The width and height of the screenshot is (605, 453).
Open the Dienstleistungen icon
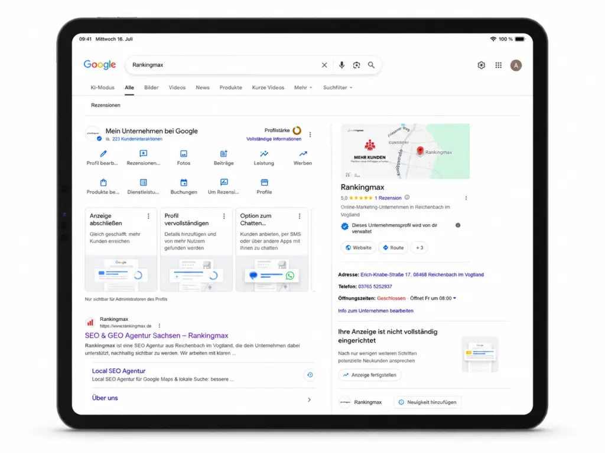pyautogui.click(x=143, y=183)
